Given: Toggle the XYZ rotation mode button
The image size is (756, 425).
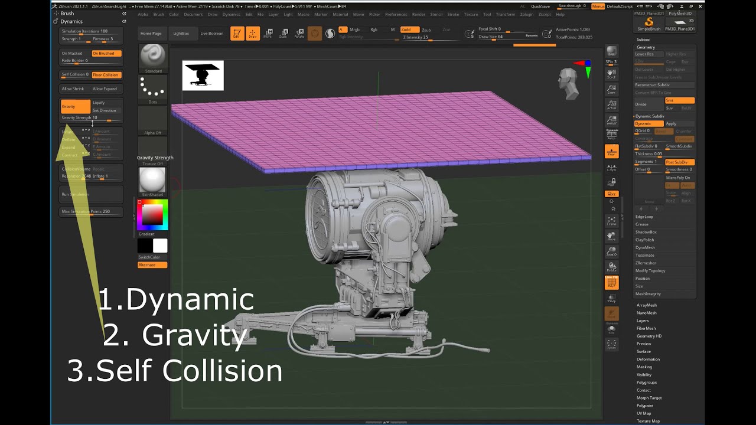Looking at the screenshot, I should (x=611, y=194).
